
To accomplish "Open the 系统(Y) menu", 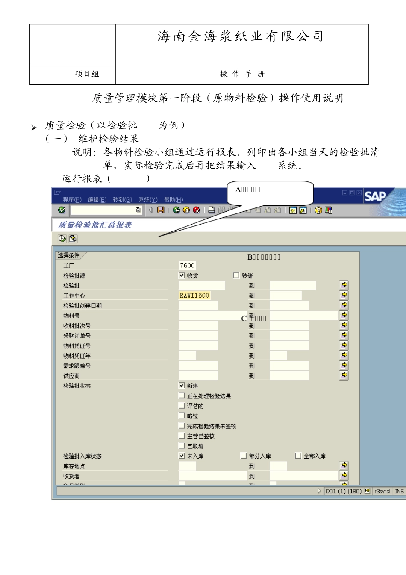I will [148, 200].
